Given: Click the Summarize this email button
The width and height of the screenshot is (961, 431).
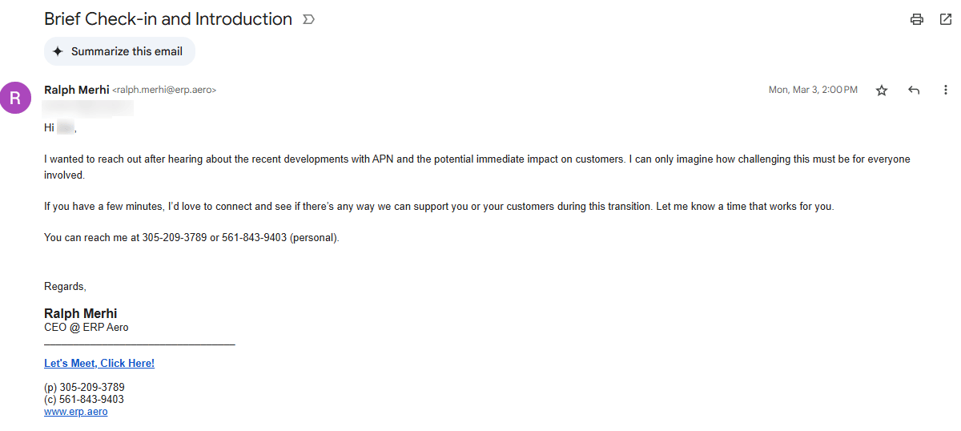Looking at the screenshot, I should [119, 51].
